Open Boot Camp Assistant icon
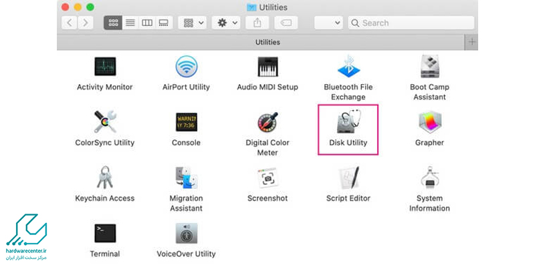The width and height of the screenshot is (535, 267). [429, 66]
